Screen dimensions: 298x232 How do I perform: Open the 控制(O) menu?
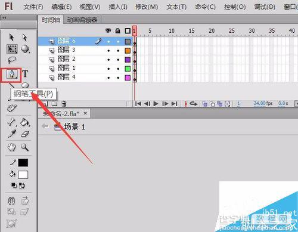point(235,7)
